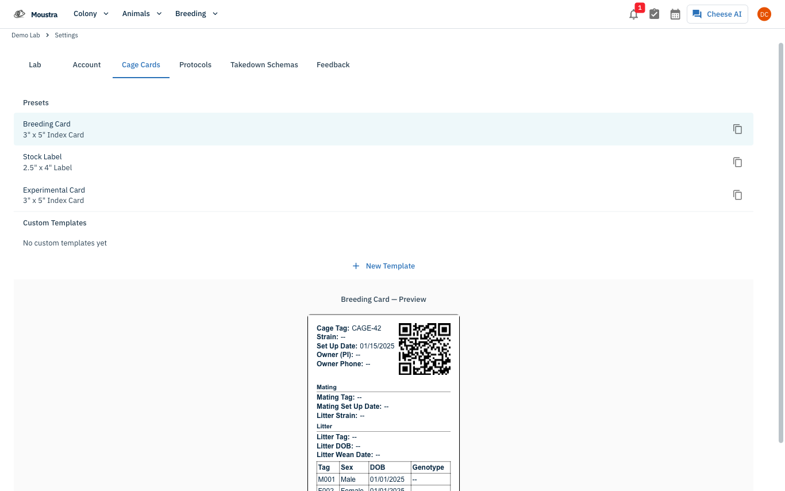The width and height of the screenshot is (785, 491).
Task: Switch to the Lab tab
Action: [x=35, y=65]
